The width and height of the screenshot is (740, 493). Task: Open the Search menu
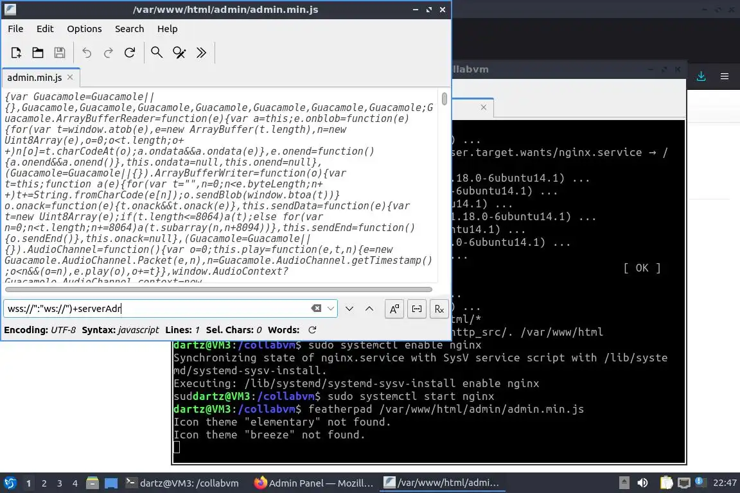click(129, 29)
